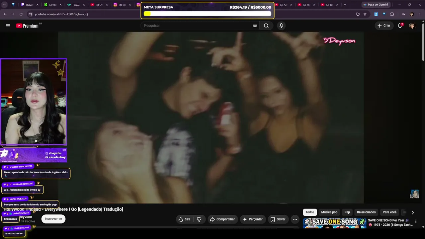The image size is (425, 239).
Task: Open Chrome three-dot menu
Action: pos(420,14)
